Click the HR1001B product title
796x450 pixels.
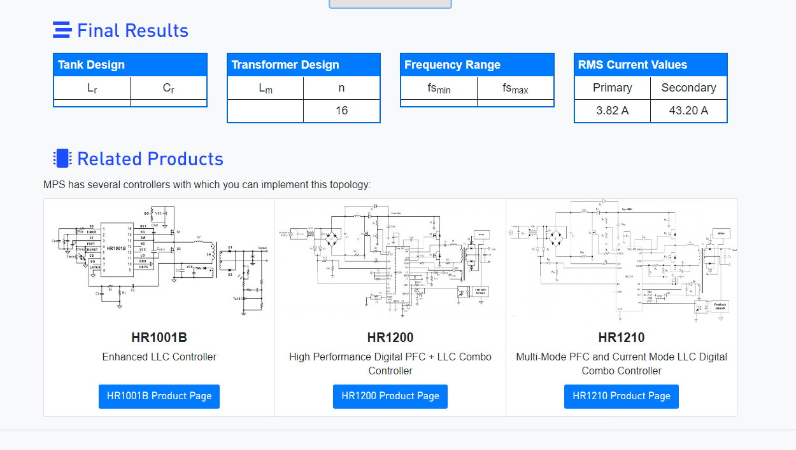pos(159,337)
